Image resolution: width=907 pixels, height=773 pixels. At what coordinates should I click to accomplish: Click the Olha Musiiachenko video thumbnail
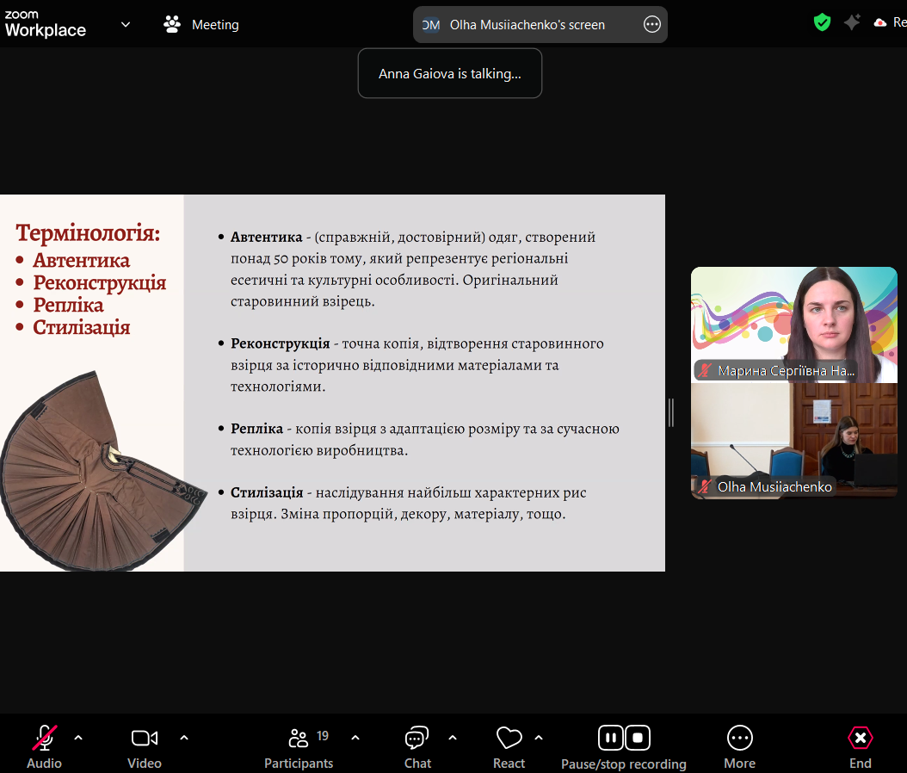[793, 441]
